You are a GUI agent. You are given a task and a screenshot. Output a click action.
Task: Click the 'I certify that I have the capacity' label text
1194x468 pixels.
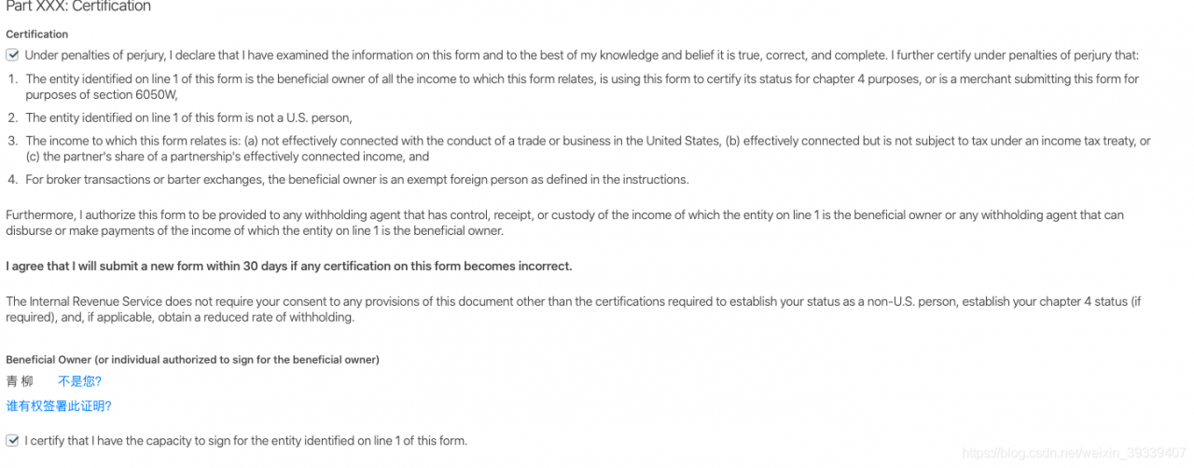coord(245,440)
